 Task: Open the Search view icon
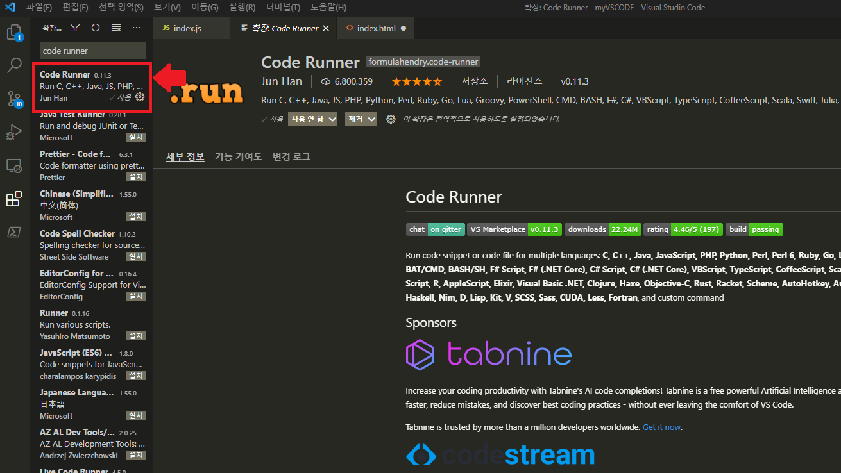point(14,65)
